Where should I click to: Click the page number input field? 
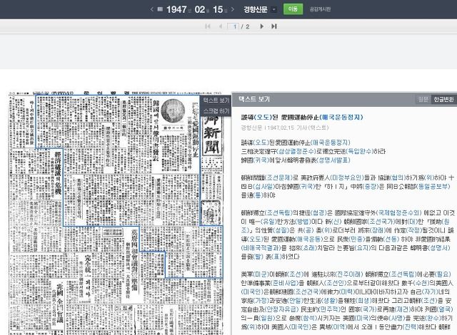click(x=233, y=26)
